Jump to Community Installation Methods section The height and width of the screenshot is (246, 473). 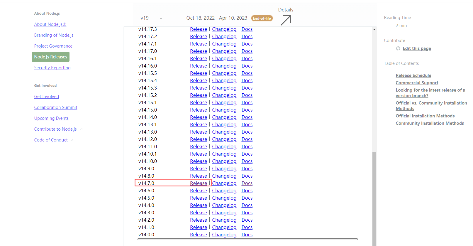(x=430, y=123)
